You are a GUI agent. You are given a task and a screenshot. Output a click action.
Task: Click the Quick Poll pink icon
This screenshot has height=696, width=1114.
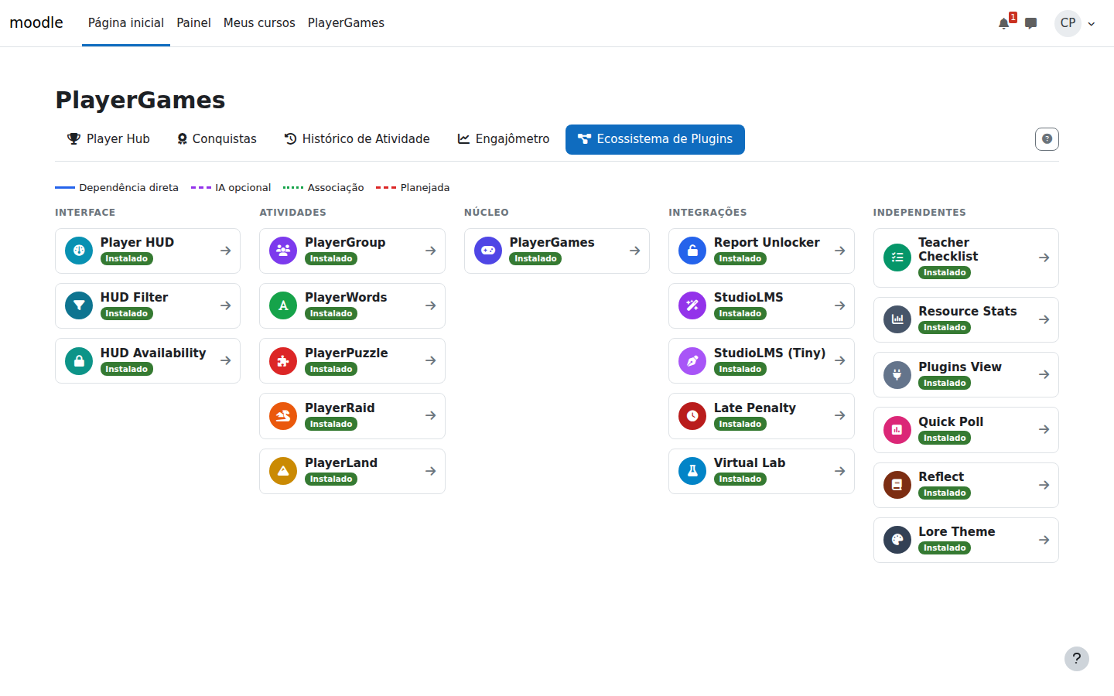click(897, 430)
